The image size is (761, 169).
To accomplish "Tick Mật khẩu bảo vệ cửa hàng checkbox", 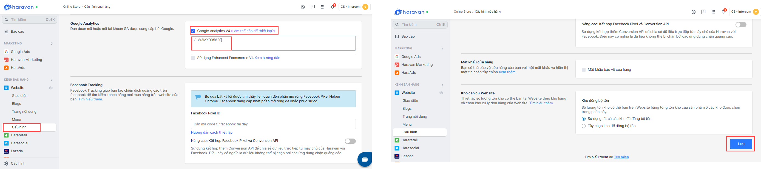I will (583, 70).
